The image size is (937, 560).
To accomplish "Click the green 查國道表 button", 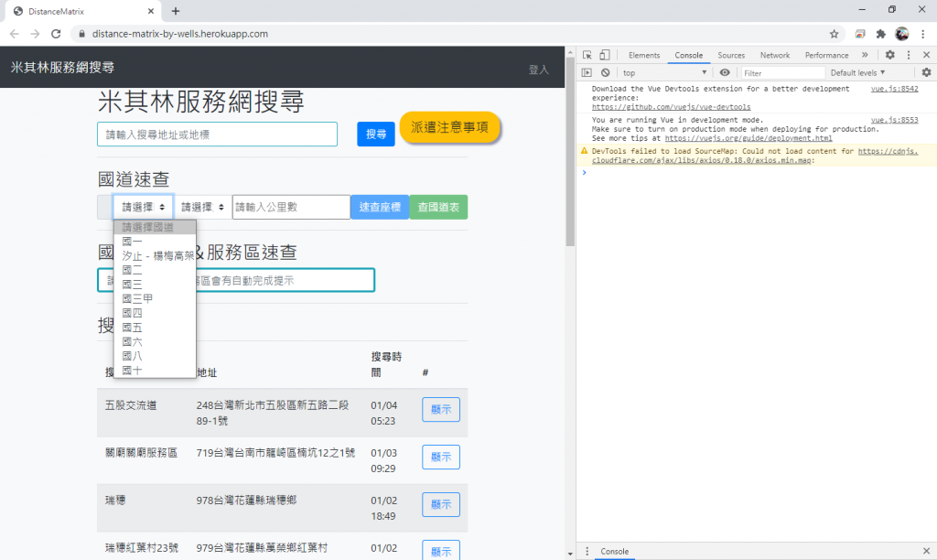I will click(x=438, y=207).
